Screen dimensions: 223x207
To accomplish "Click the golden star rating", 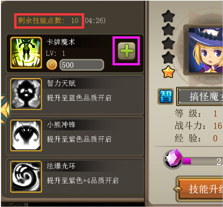I will pyautogui.click(x=168, y=72).
